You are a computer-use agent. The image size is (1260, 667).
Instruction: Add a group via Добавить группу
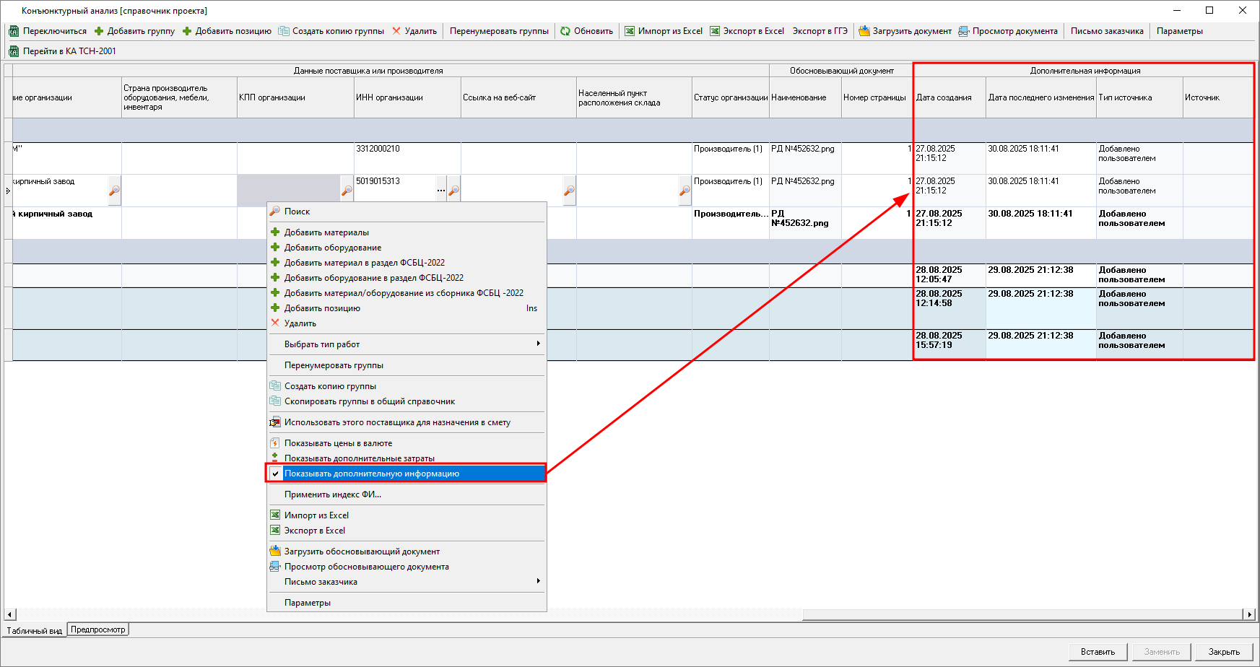coord(135,31)
